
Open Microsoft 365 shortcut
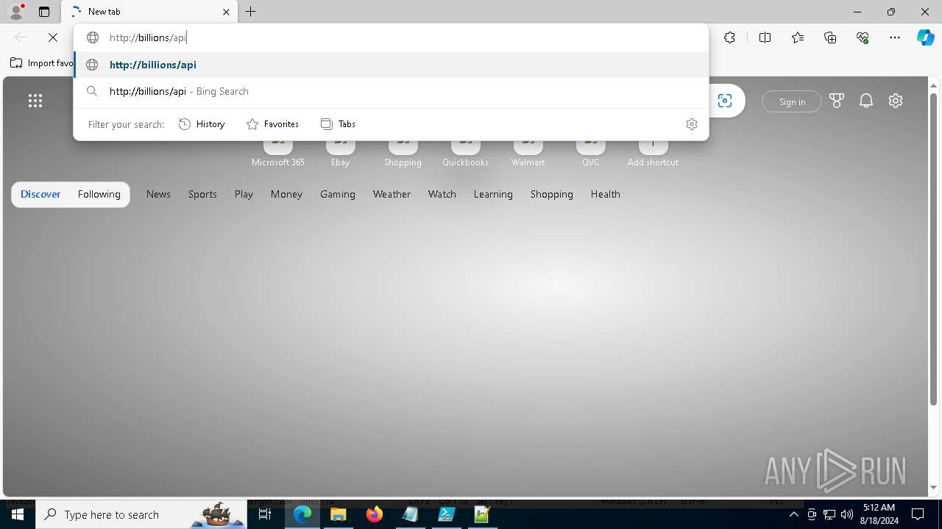pyautogui.click(x=278, y=153)
